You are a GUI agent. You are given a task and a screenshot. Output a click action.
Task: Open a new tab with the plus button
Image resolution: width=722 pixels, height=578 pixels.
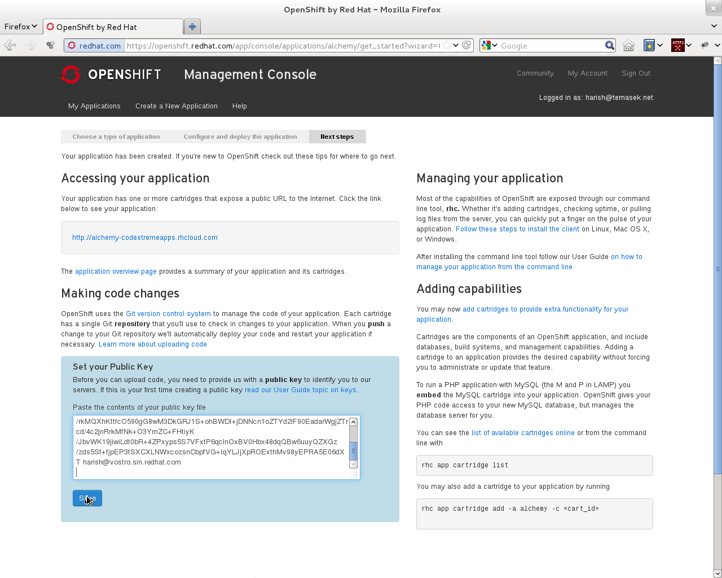click(192, 27)
